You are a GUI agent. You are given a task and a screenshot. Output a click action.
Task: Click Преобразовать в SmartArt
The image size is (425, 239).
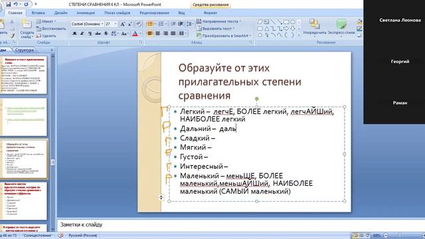224,36
